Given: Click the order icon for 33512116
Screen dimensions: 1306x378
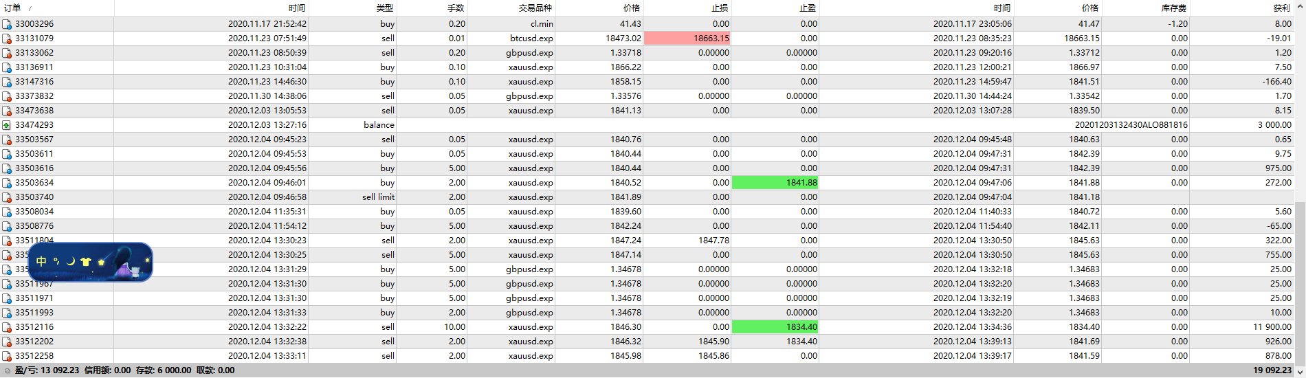Looking at the screenshot, I should 7,327.
